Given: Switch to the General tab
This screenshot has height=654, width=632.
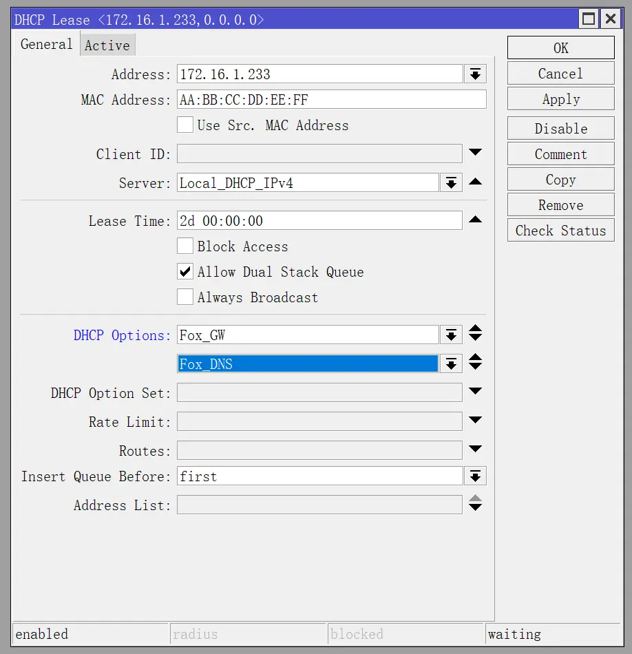Looking at the screenshot, I should tap(46, 44).
